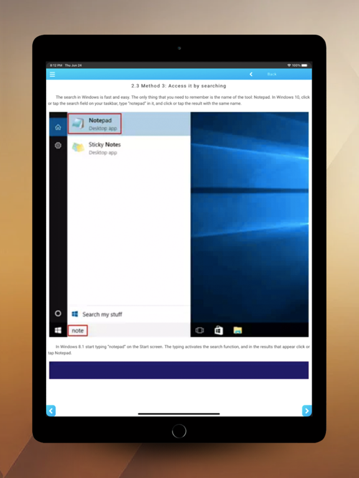The width and height of the screenshot is (359, 478).
Task: Click the Task View taskbar icon
Action: tap(199, 330)
